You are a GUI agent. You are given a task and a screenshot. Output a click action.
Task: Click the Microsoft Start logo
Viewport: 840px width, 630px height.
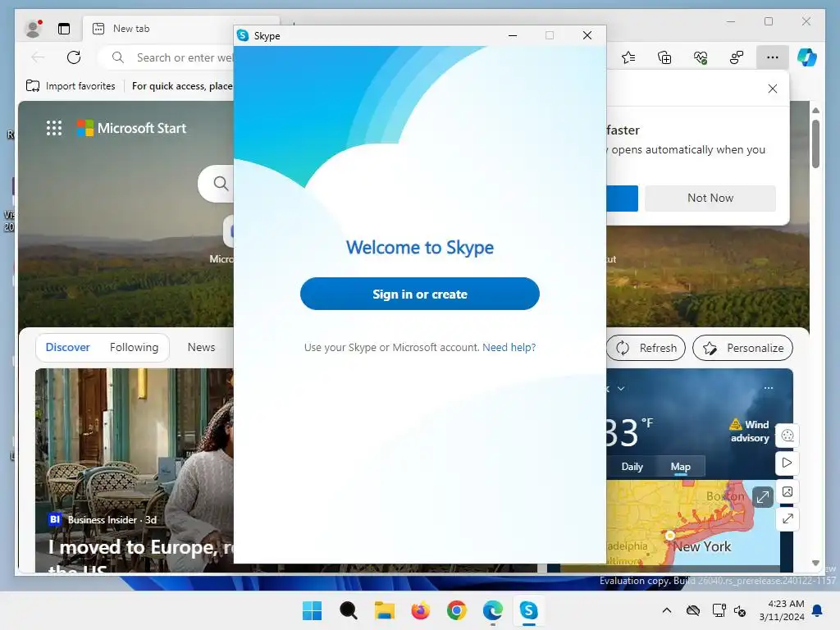(x=131, y=128)
